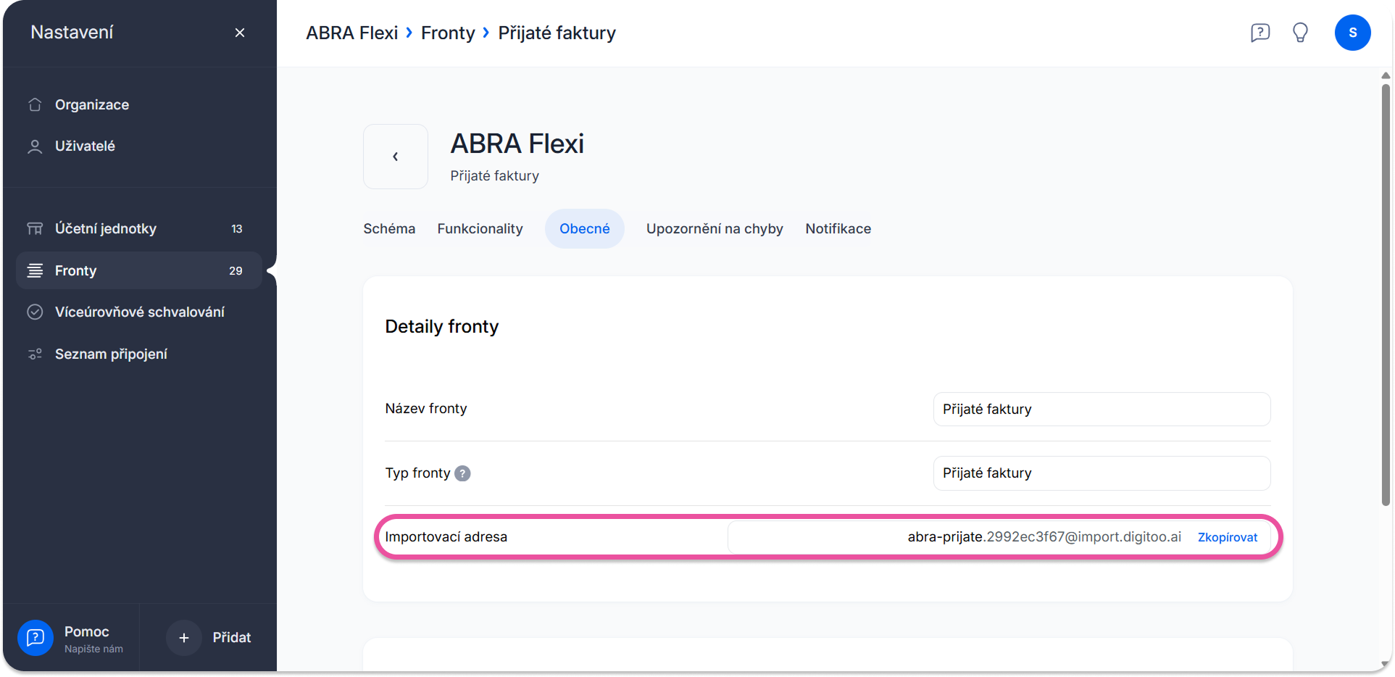Click the lightbulb tips icon
The height and width of the screenshot is (677, 1395).
(x=1301, y=33)
